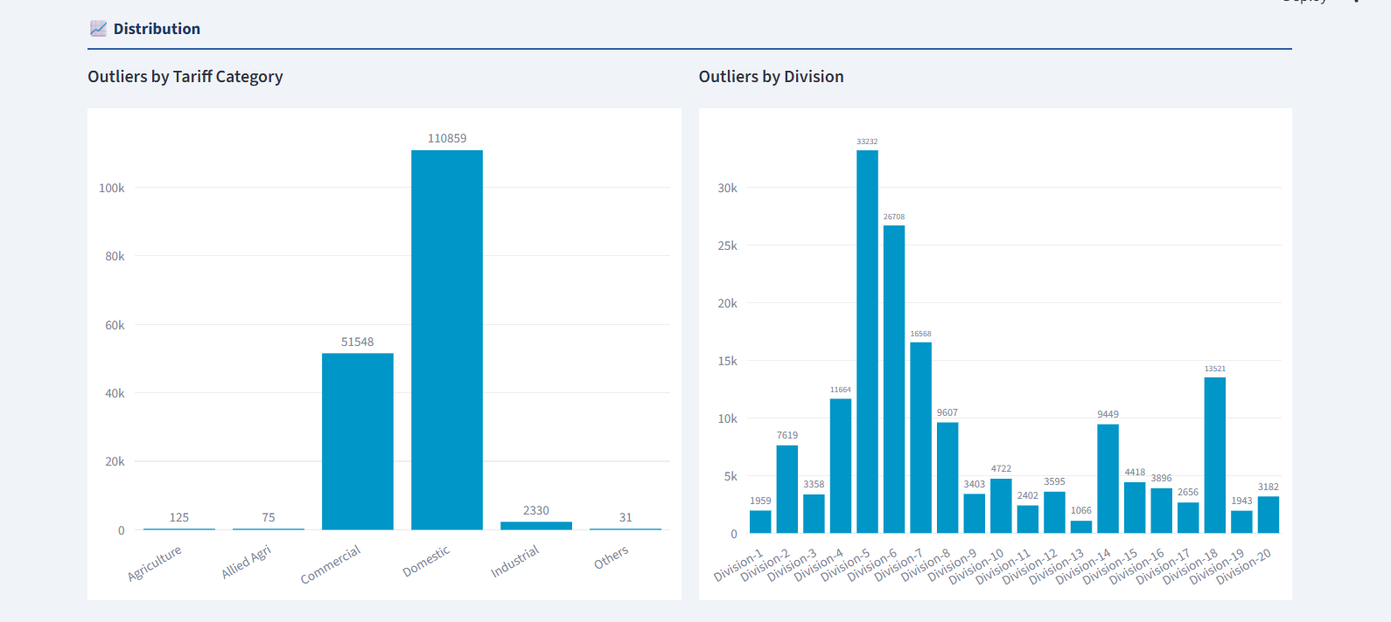This screenshot has height=622, width=1391.
Task: Select the Domestic bar in tariff chart
Action: click(447, 340)
